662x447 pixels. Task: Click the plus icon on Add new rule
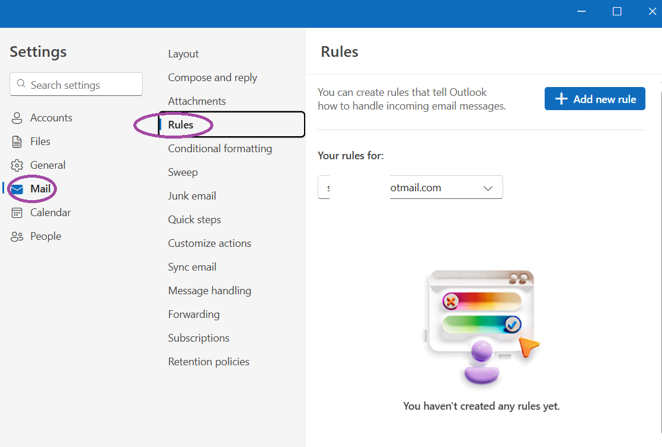561,99
